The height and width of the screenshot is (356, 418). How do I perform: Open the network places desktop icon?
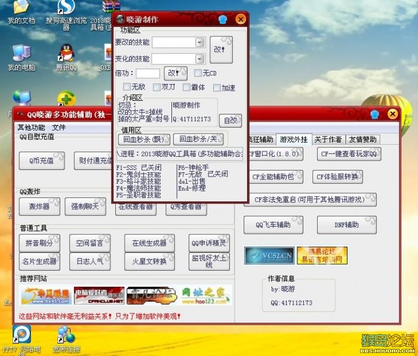point(21,98)
